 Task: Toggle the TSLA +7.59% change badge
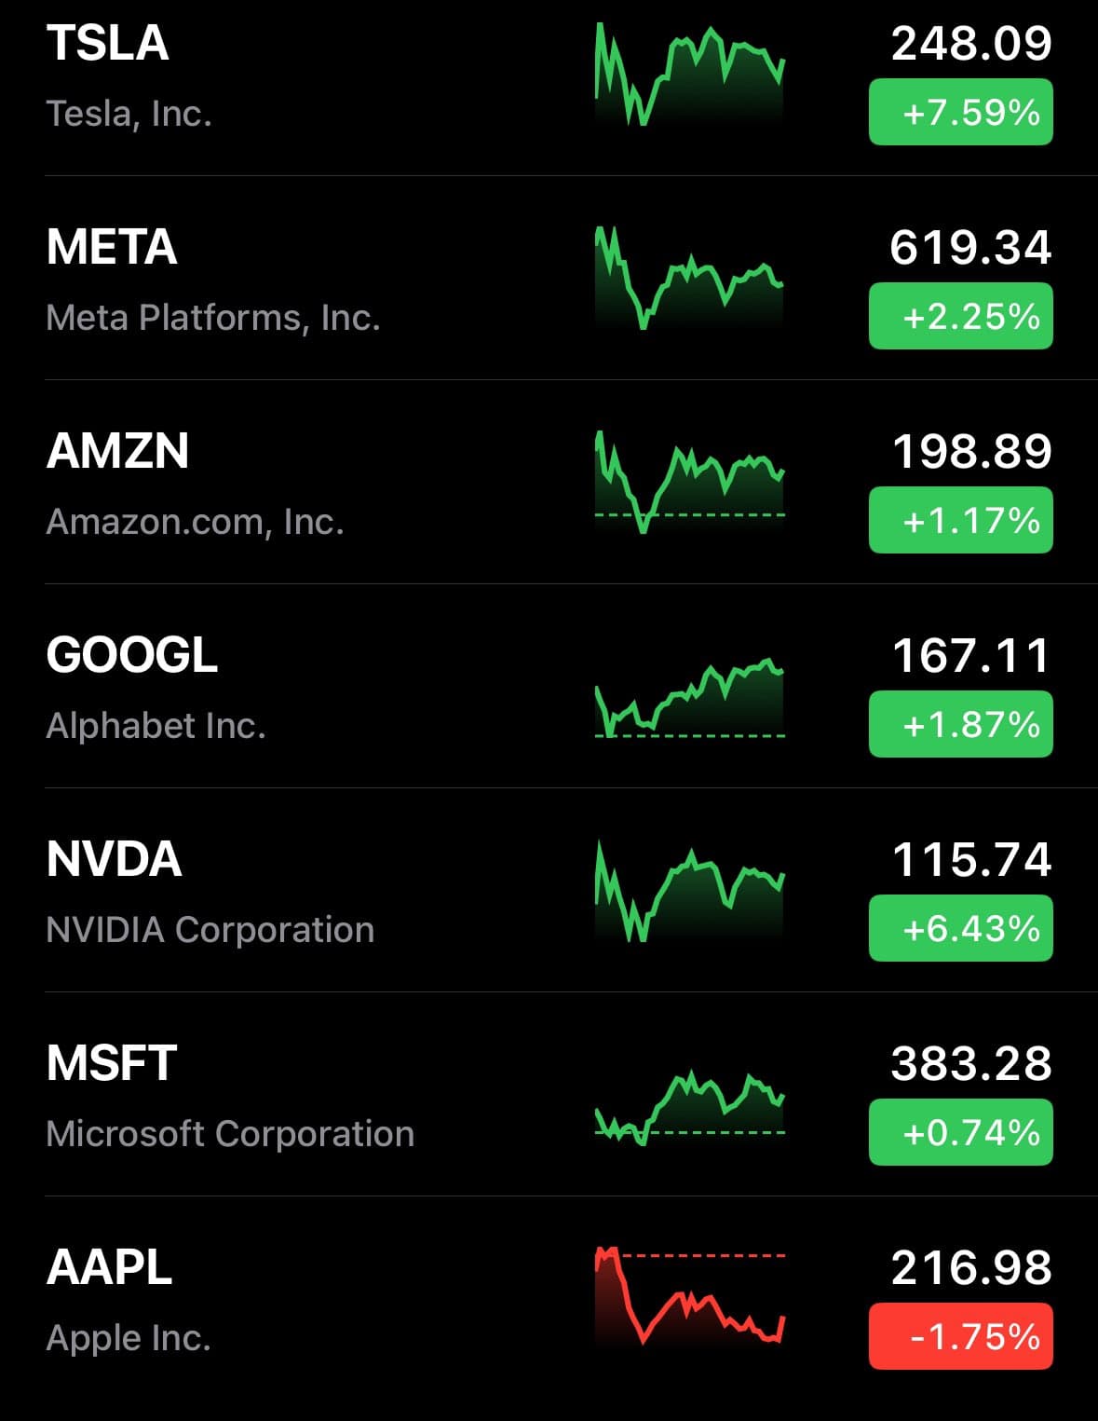960,113
